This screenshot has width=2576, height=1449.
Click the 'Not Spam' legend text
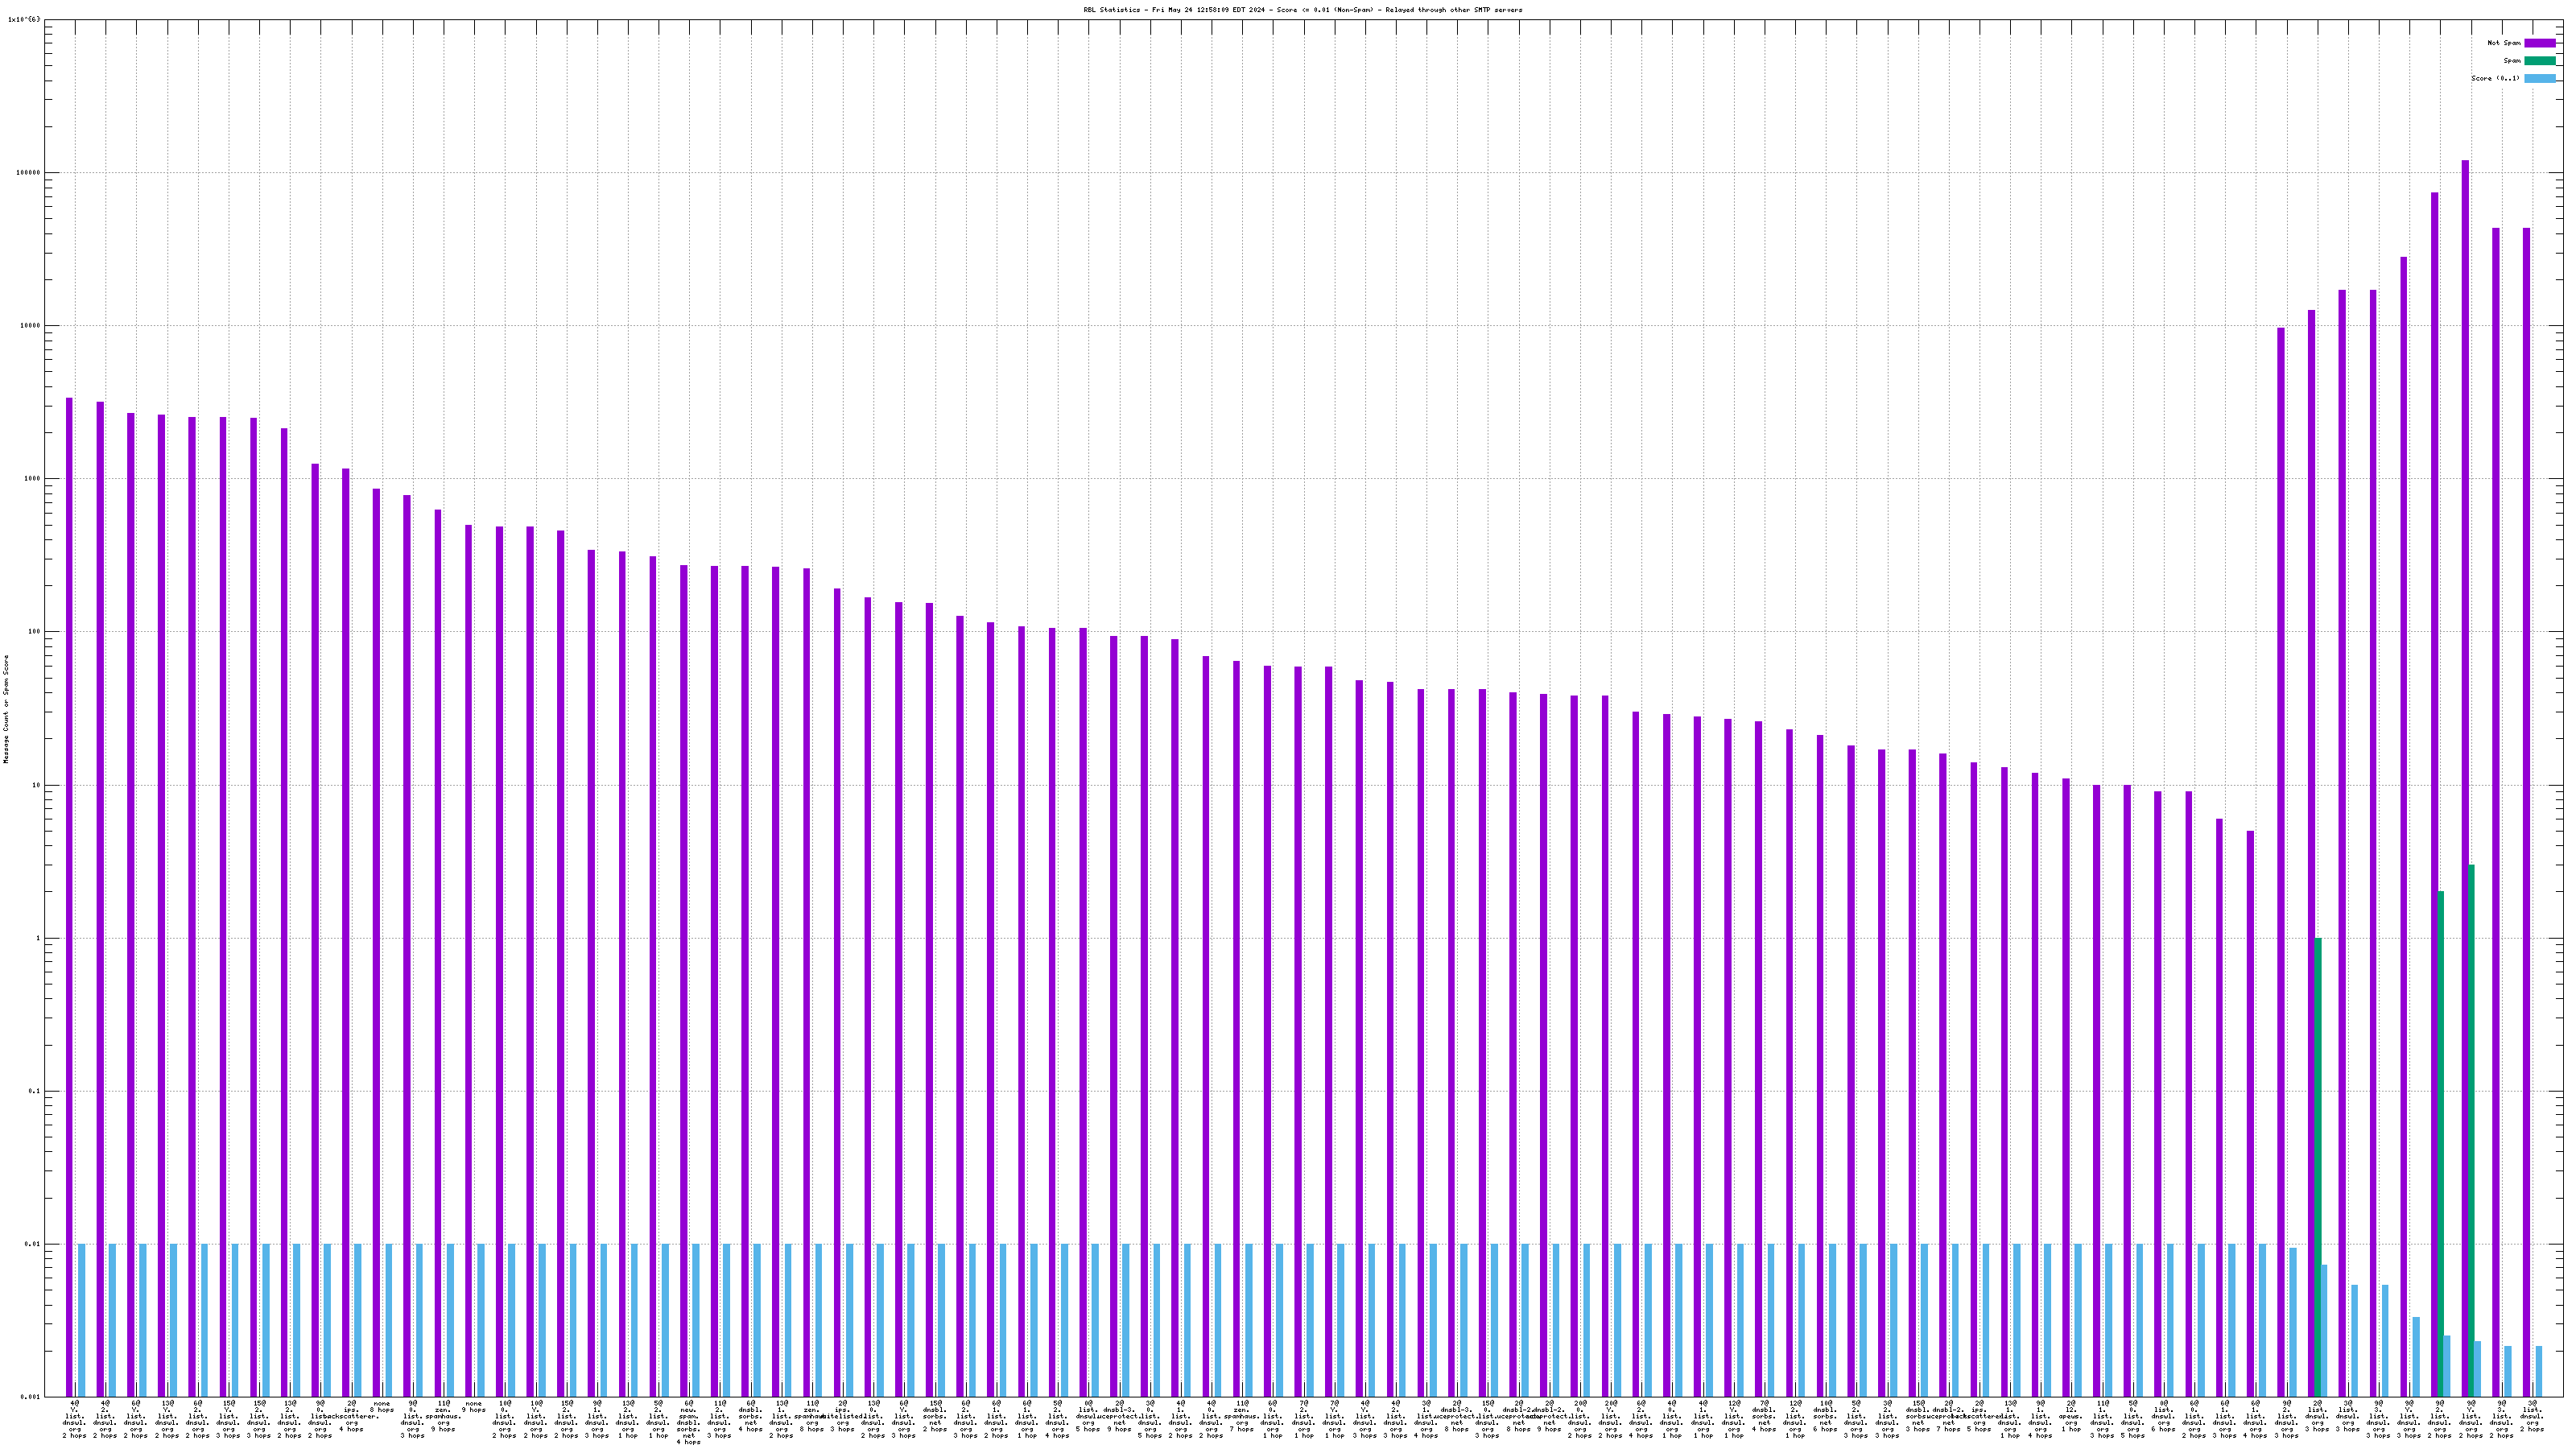click(x=2504, y=43)
